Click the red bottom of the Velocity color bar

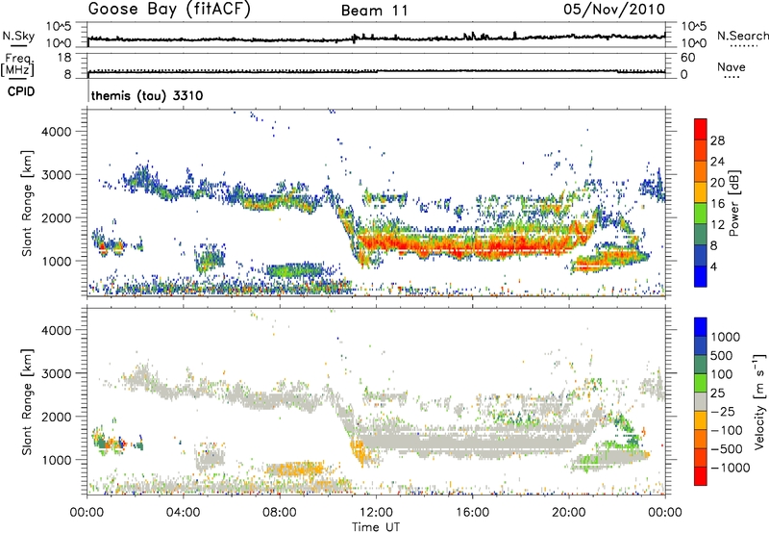701,476
